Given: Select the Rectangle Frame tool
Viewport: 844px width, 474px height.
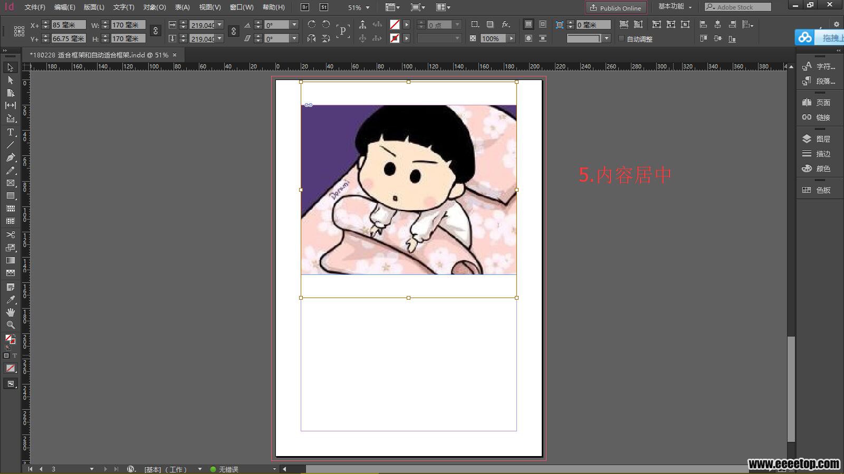Looking at the screenshot, I should click(10, 183).
